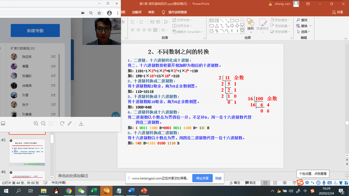Viewport: 349px width, 196px height.
Task: Expand the Replace (替换) dropdown arrow
Action: [x=310, y=26]
